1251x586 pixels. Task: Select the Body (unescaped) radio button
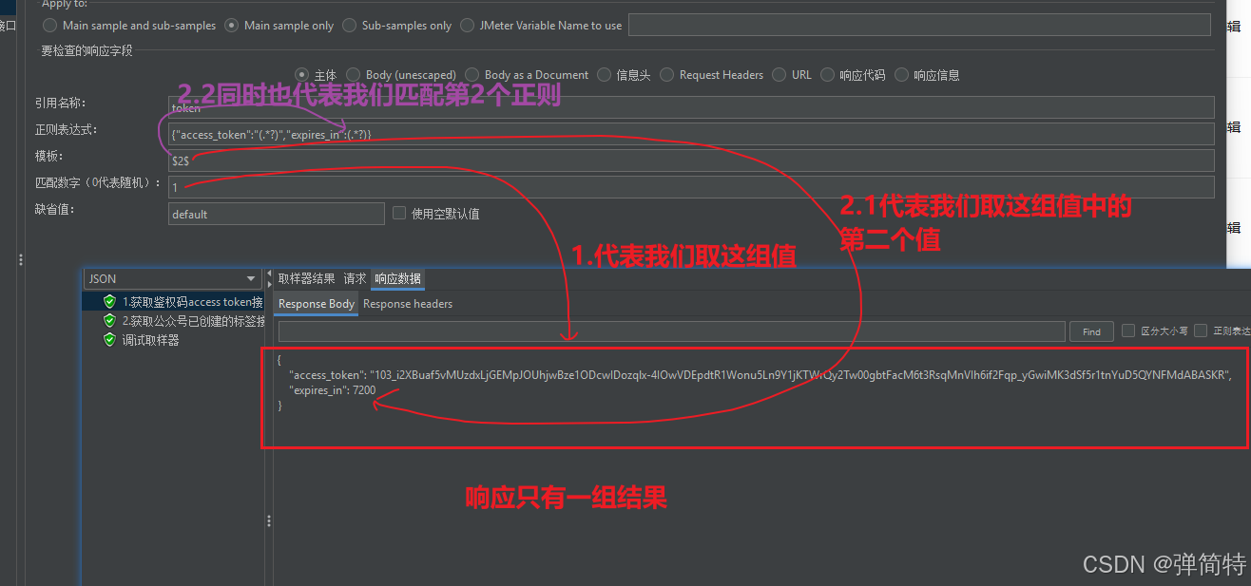(x=354, y=74)
